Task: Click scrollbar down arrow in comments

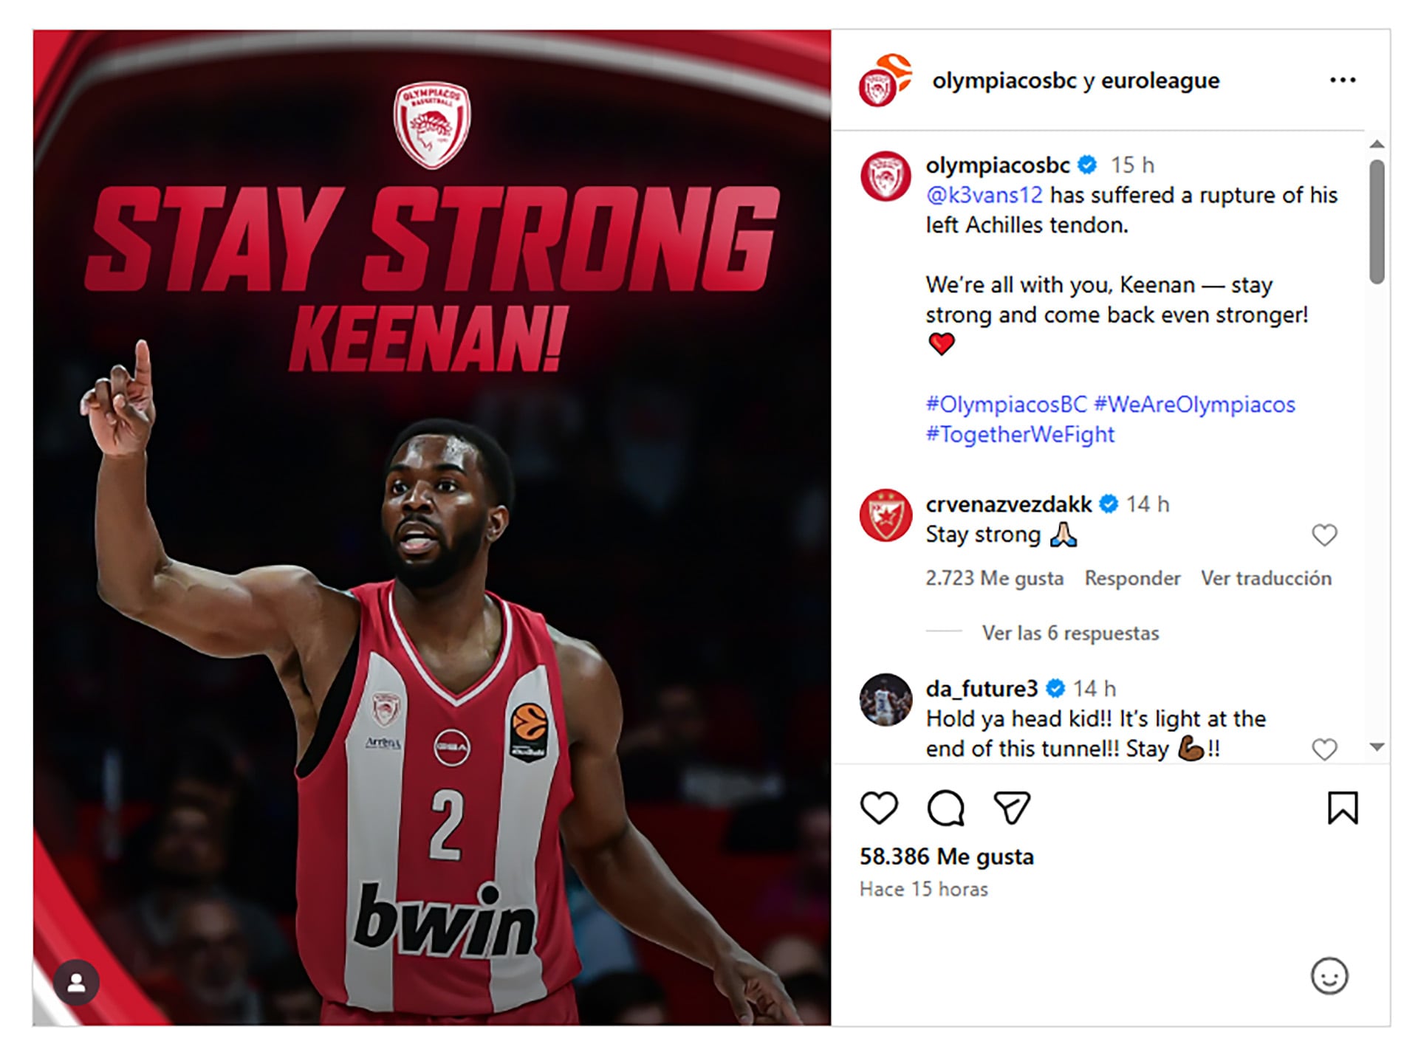Action: [1377, 747]
